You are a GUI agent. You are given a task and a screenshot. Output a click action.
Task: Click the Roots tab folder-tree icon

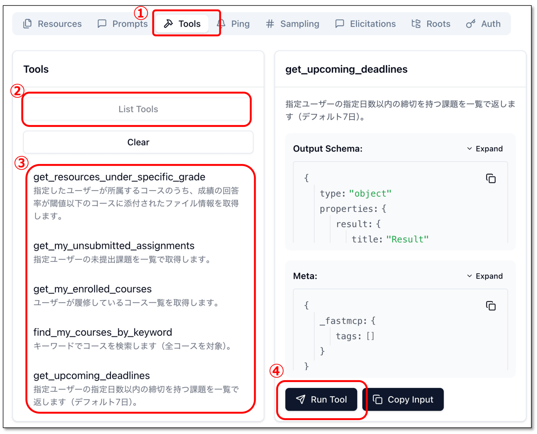pyautogui.click(x=416, y=24)
